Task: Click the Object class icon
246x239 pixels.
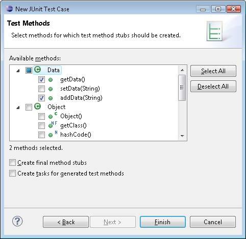Action: coord(37,106)
